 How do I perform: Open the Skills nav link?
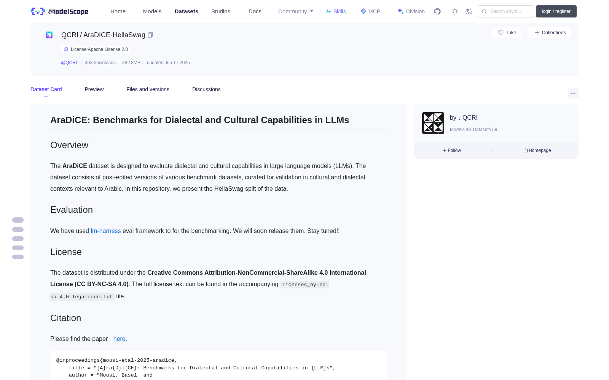point(336,11)
